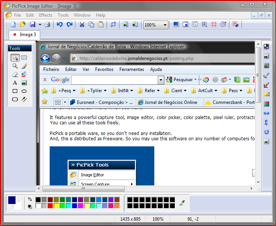Choose the rounded rectangle shape tool
The width and height of the screenshot is (276, 226).
(15, 99)
